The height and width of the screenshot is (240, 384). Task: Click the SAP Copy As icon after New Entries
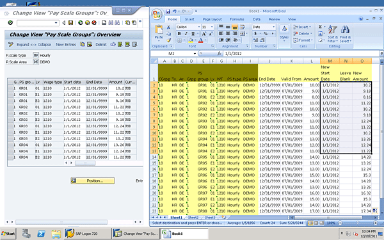click(x=83, y=44)
